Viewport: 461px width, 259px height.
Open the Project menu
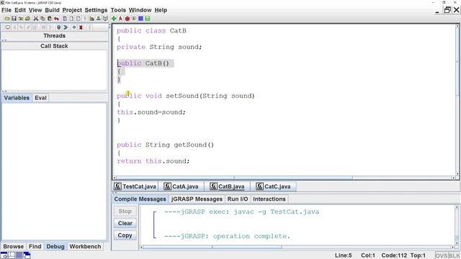(x=72, y=10)
